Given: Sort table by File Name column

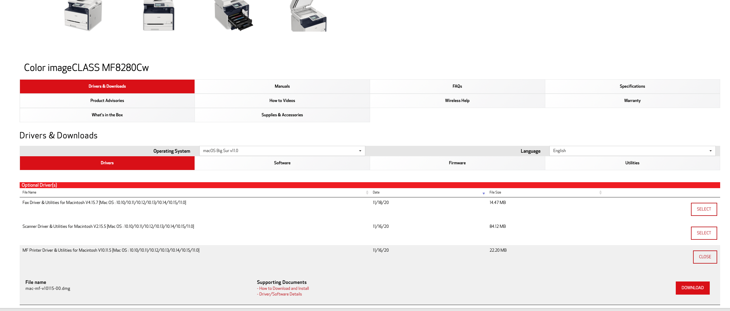Looking at the screenshot, I should coord(195,193).
